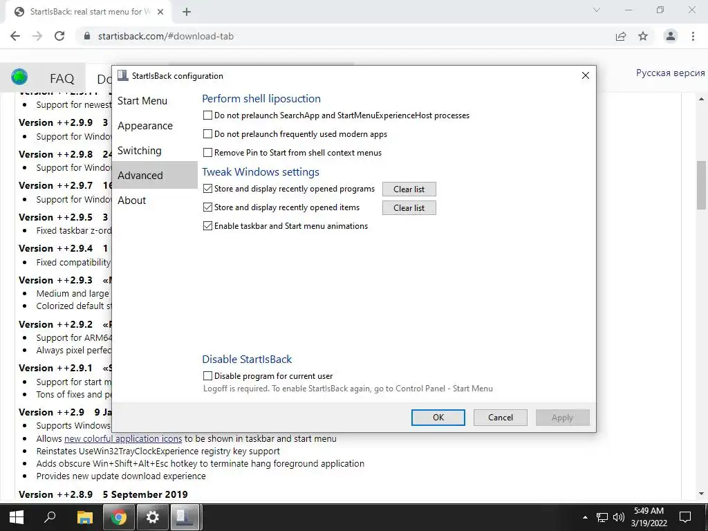Open a new browser tab with plus icon
The height and width of the screenshot is (531, 708).
click(x=187, y=12)
